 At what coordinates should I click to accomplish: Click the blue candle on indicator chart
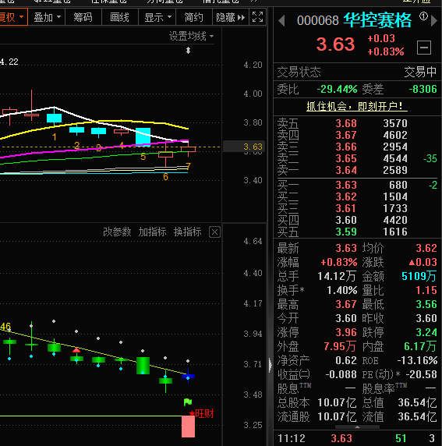(188, 376)
